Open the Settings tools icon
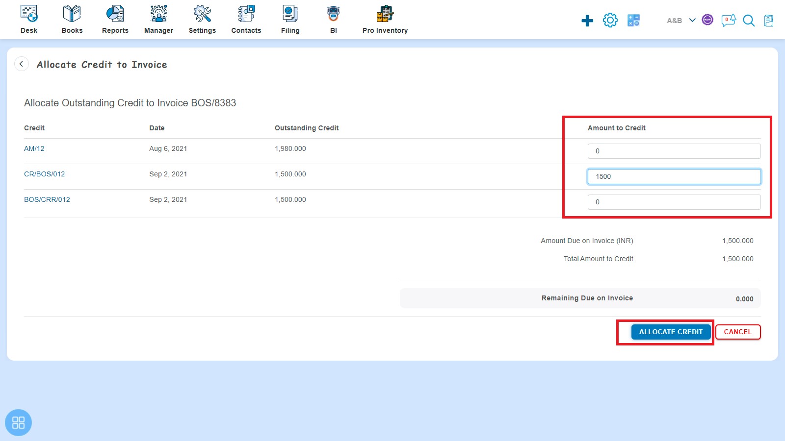The width and height of the screenshot is (785, 441). (202, 14)
